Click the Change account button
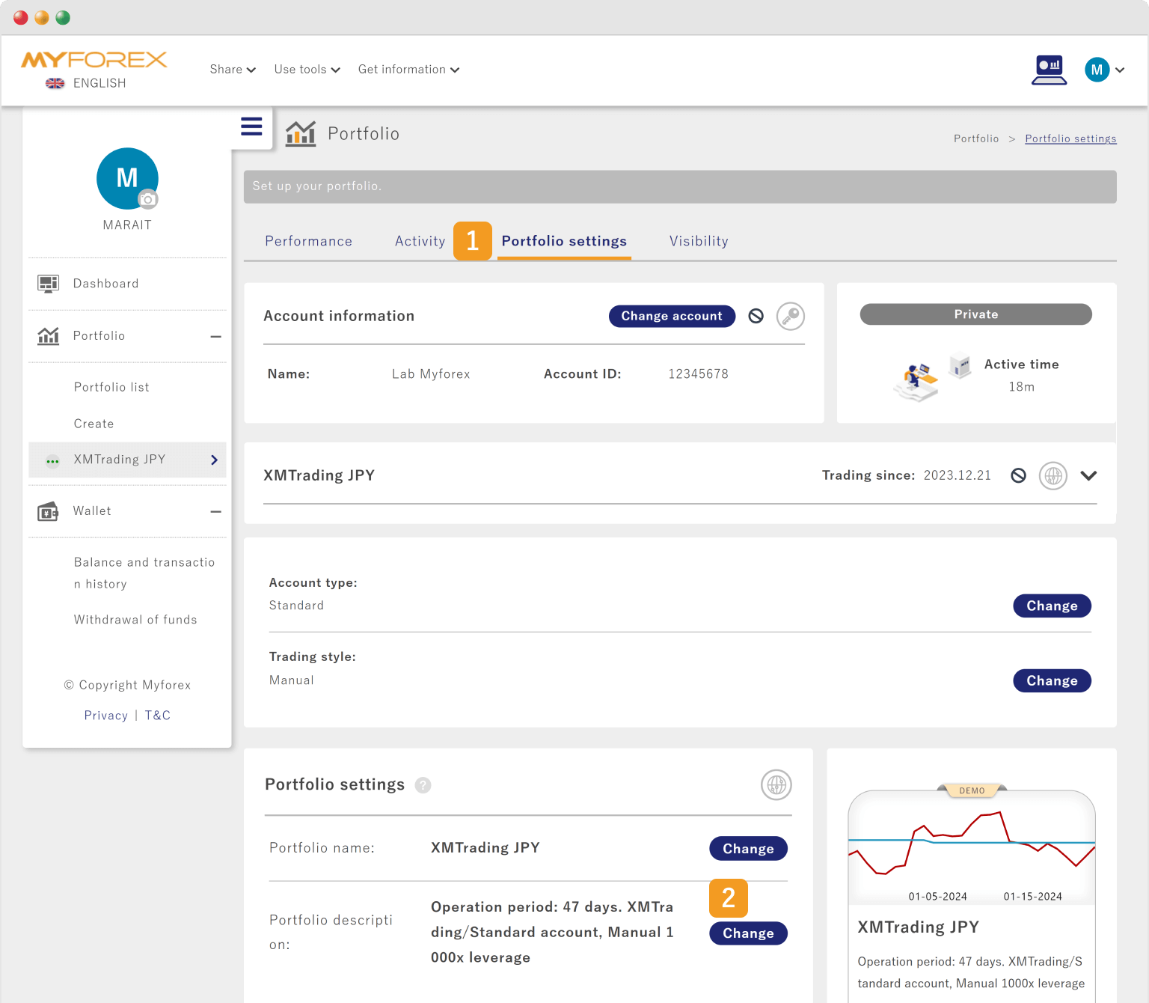This screenshot has height=1003, width=1149. pyautogui.click(x=672, y=316)
